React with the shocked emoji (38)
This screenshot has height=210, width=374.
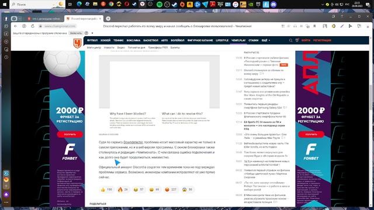[x=187, y=190]
